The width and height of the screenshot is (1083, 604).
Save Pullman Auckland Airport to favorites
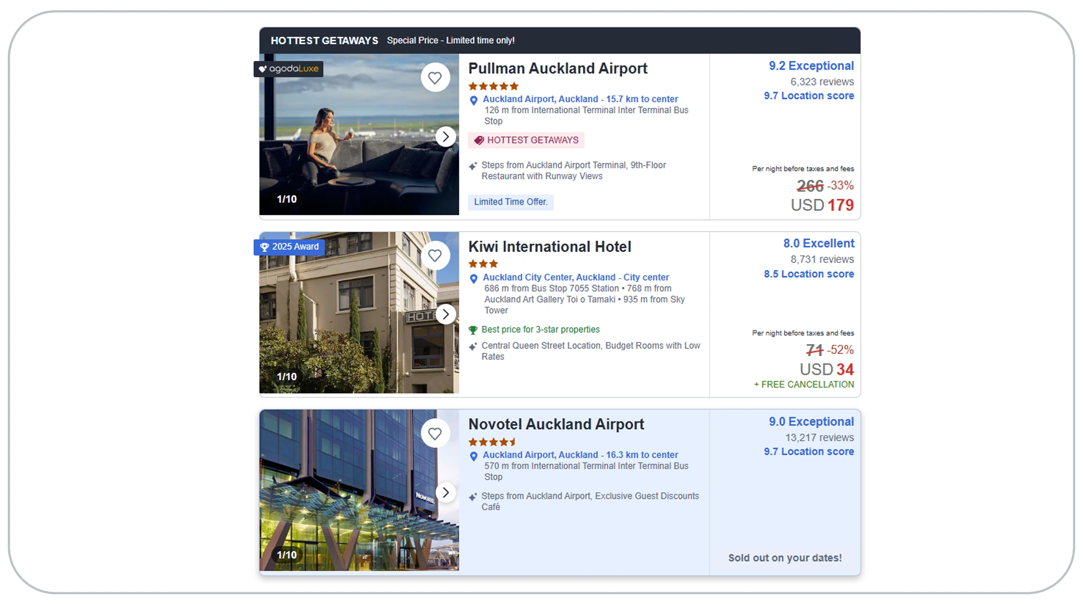[435, 77]
